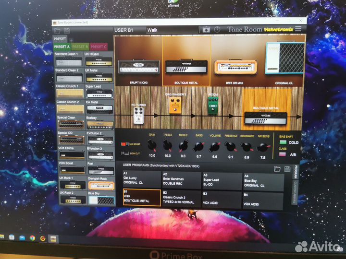Choose Brit OR MKII orange amp
This screenshot has width=346, height=259.
coord(235,67)
